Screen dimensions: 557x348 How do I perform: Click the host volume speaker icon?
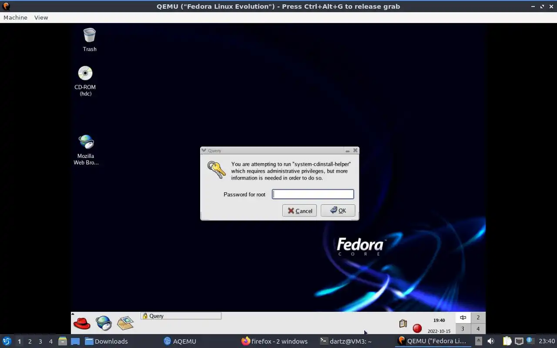tap(491, 341)
